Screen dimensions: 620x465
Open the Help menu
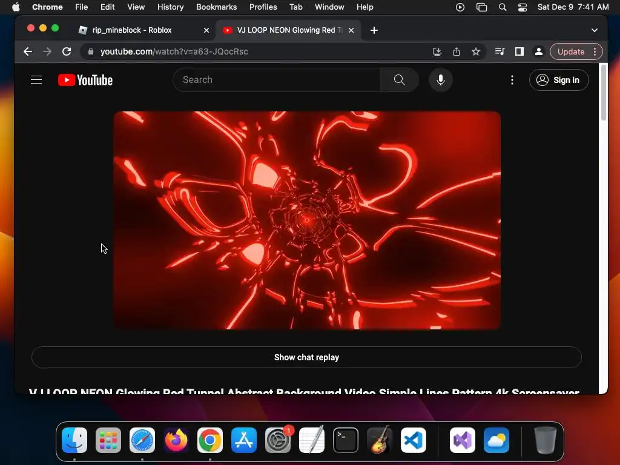click(364, 7)
